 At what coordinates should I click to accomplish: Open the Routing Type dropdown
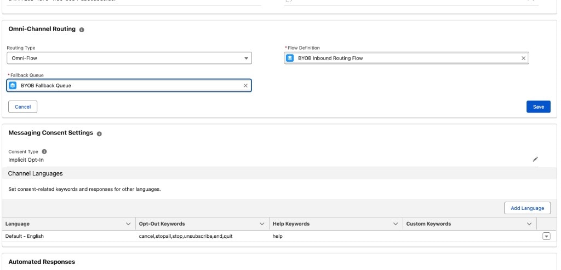click(x=129, y=58)
